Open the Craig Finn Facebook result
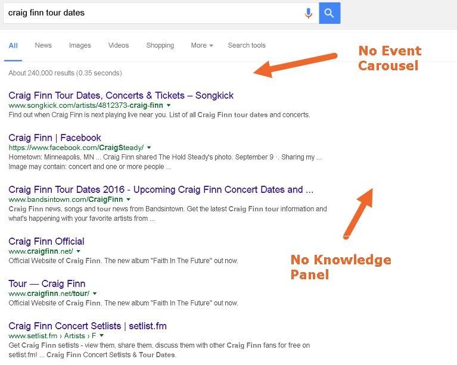 [x=55, y=138]
